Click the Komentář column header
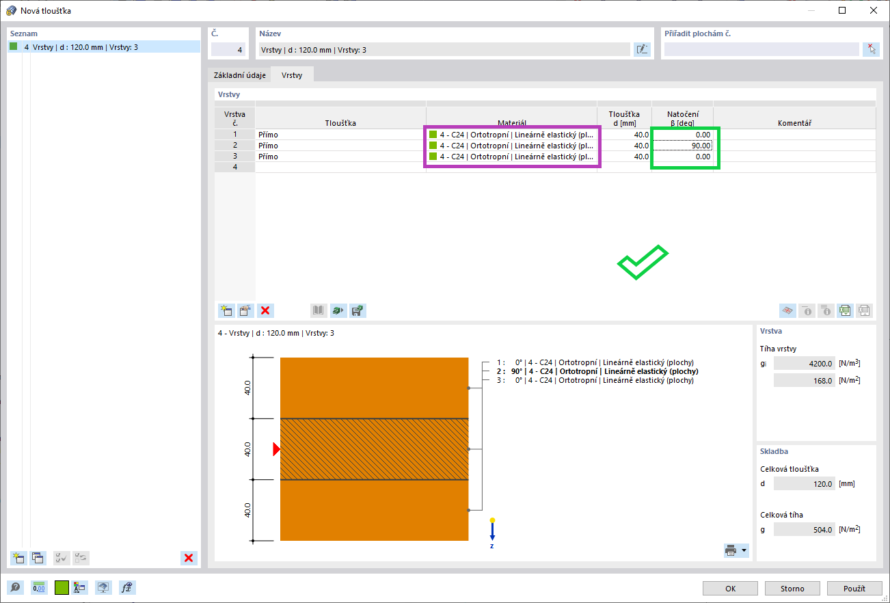This screenshot has height=603, width=890. [x=794, y=118]
